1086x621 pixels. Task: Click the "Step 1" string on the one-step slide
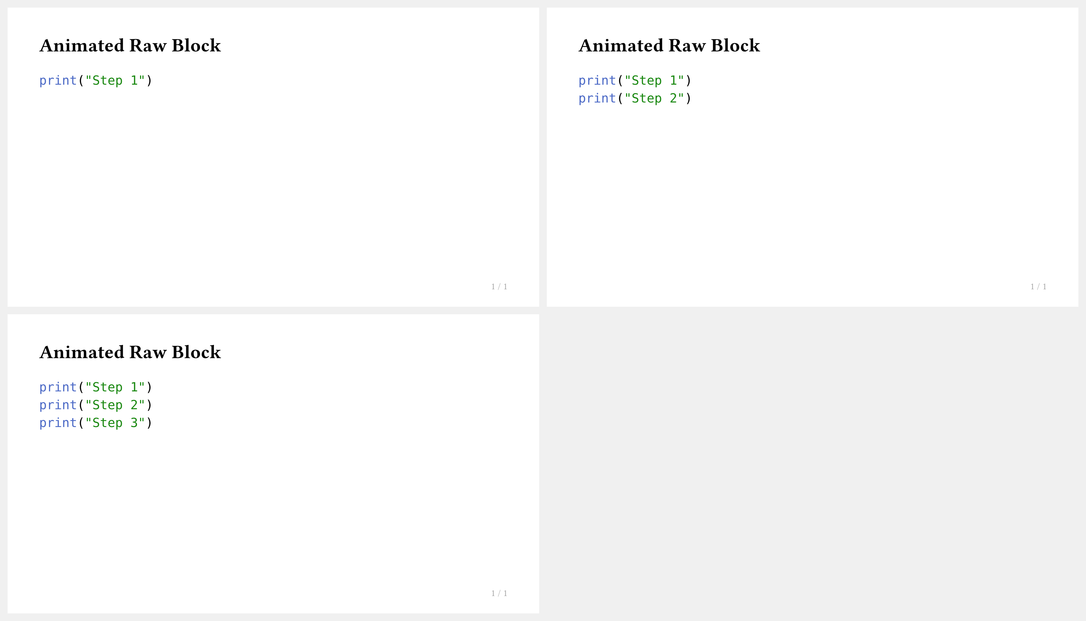click(x=115, y=81)
